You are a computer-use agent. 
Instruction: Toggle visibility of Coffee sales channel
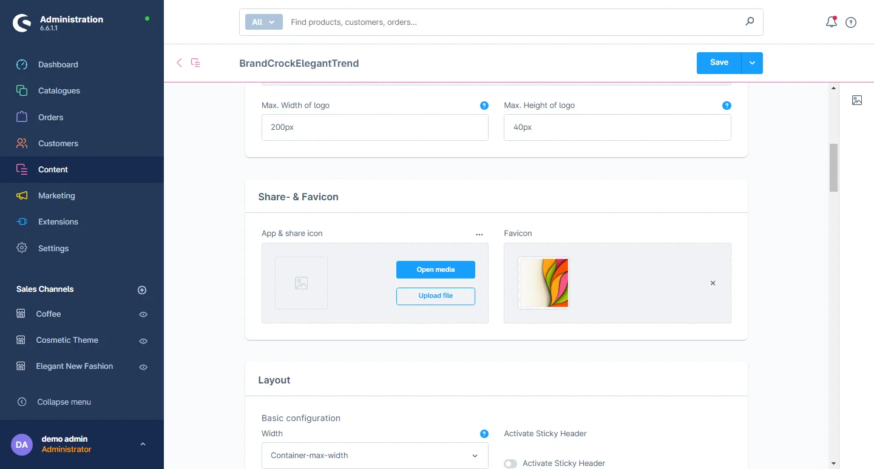coord(143,314)
